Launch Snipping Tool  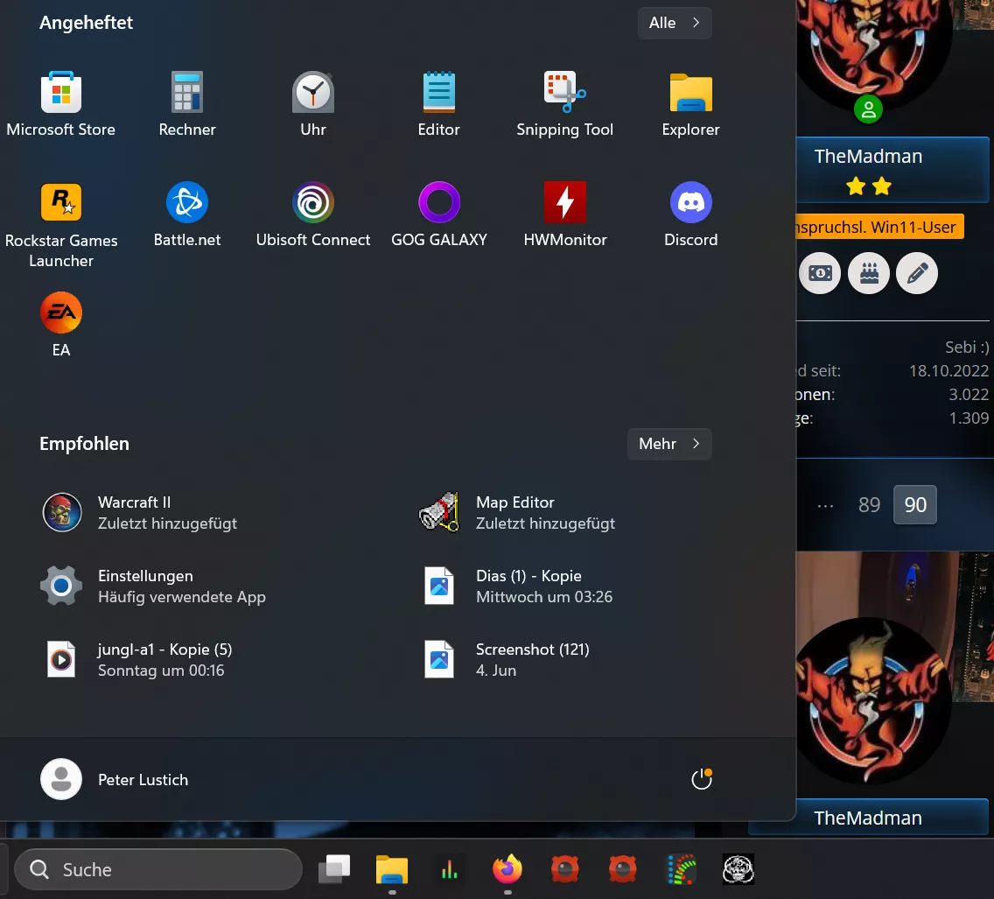(x=565, y=105)
